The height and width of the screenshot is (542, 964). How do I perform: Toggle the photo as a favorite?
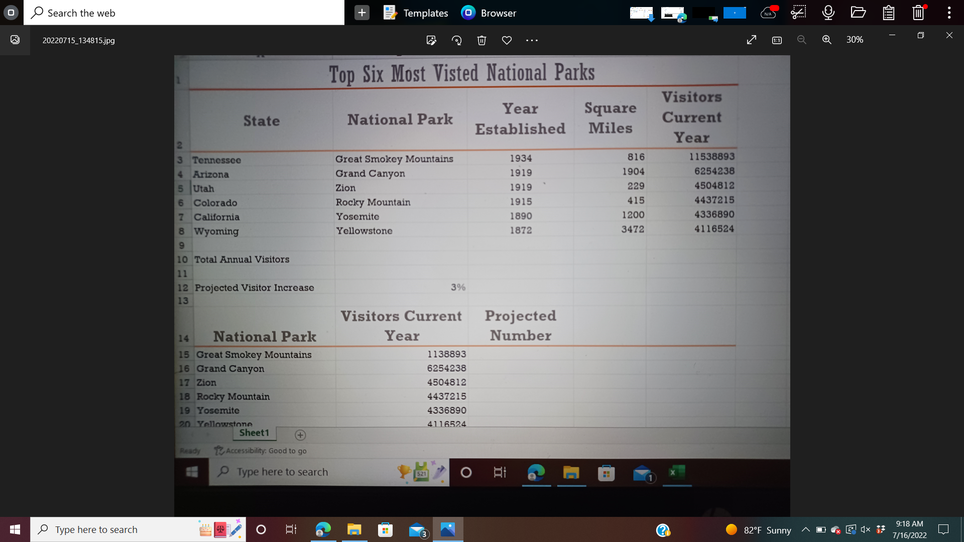point(507,40)
